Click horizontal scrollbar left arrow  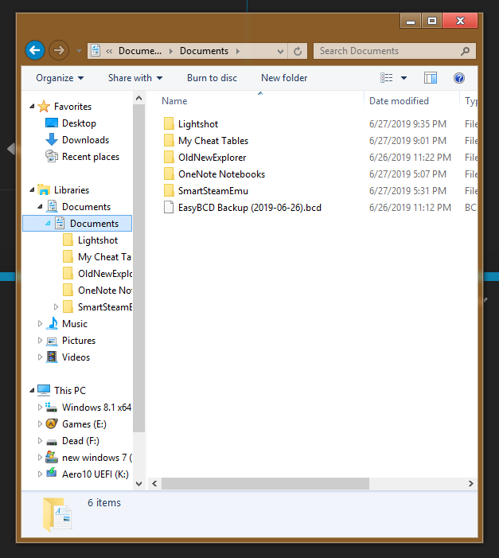154,483
